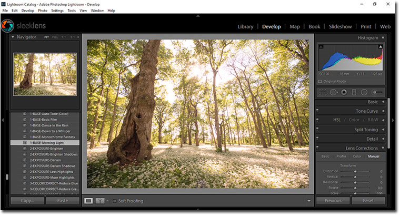Toggle HSL panel on/off switch

click(x=317, y=120)
